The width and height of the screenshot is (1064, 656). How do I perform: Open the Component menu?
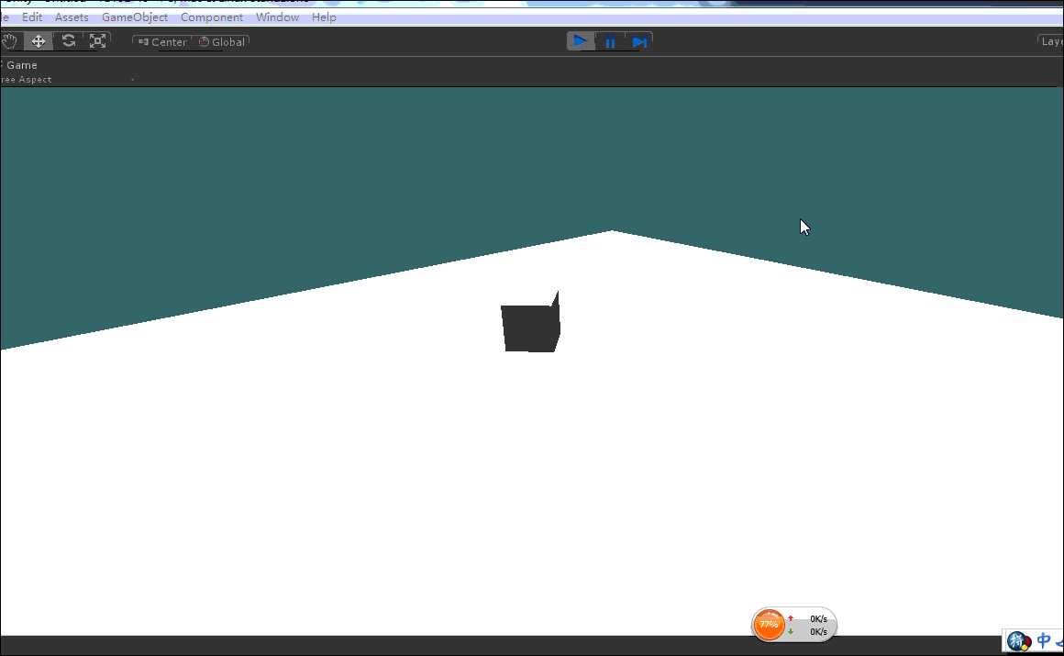(212, 17)
